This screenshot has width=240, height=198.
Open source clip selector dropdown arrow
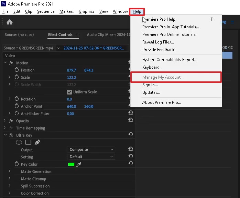click(58, 48)
